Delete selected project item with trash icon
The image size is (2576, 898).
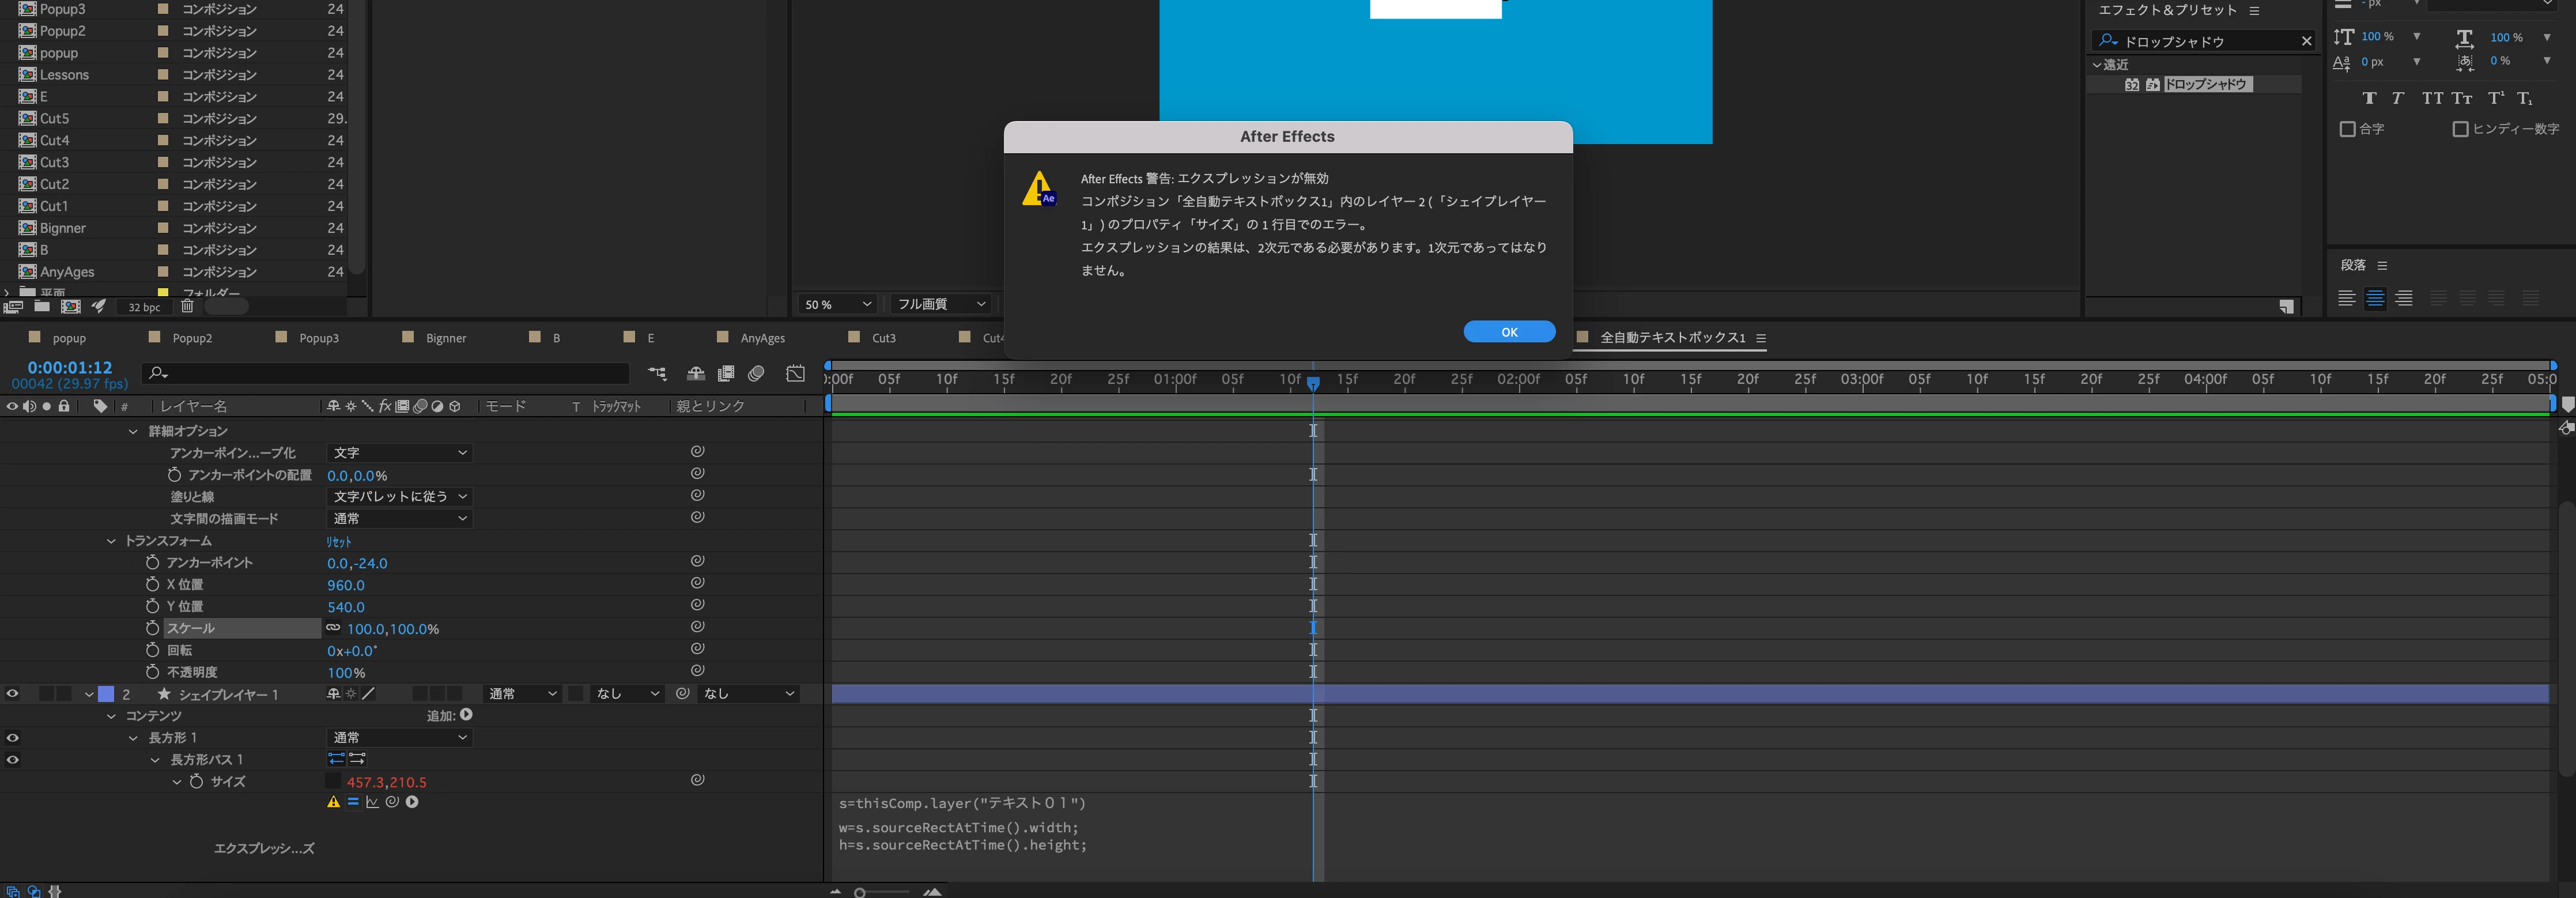(x=187, y=306)
